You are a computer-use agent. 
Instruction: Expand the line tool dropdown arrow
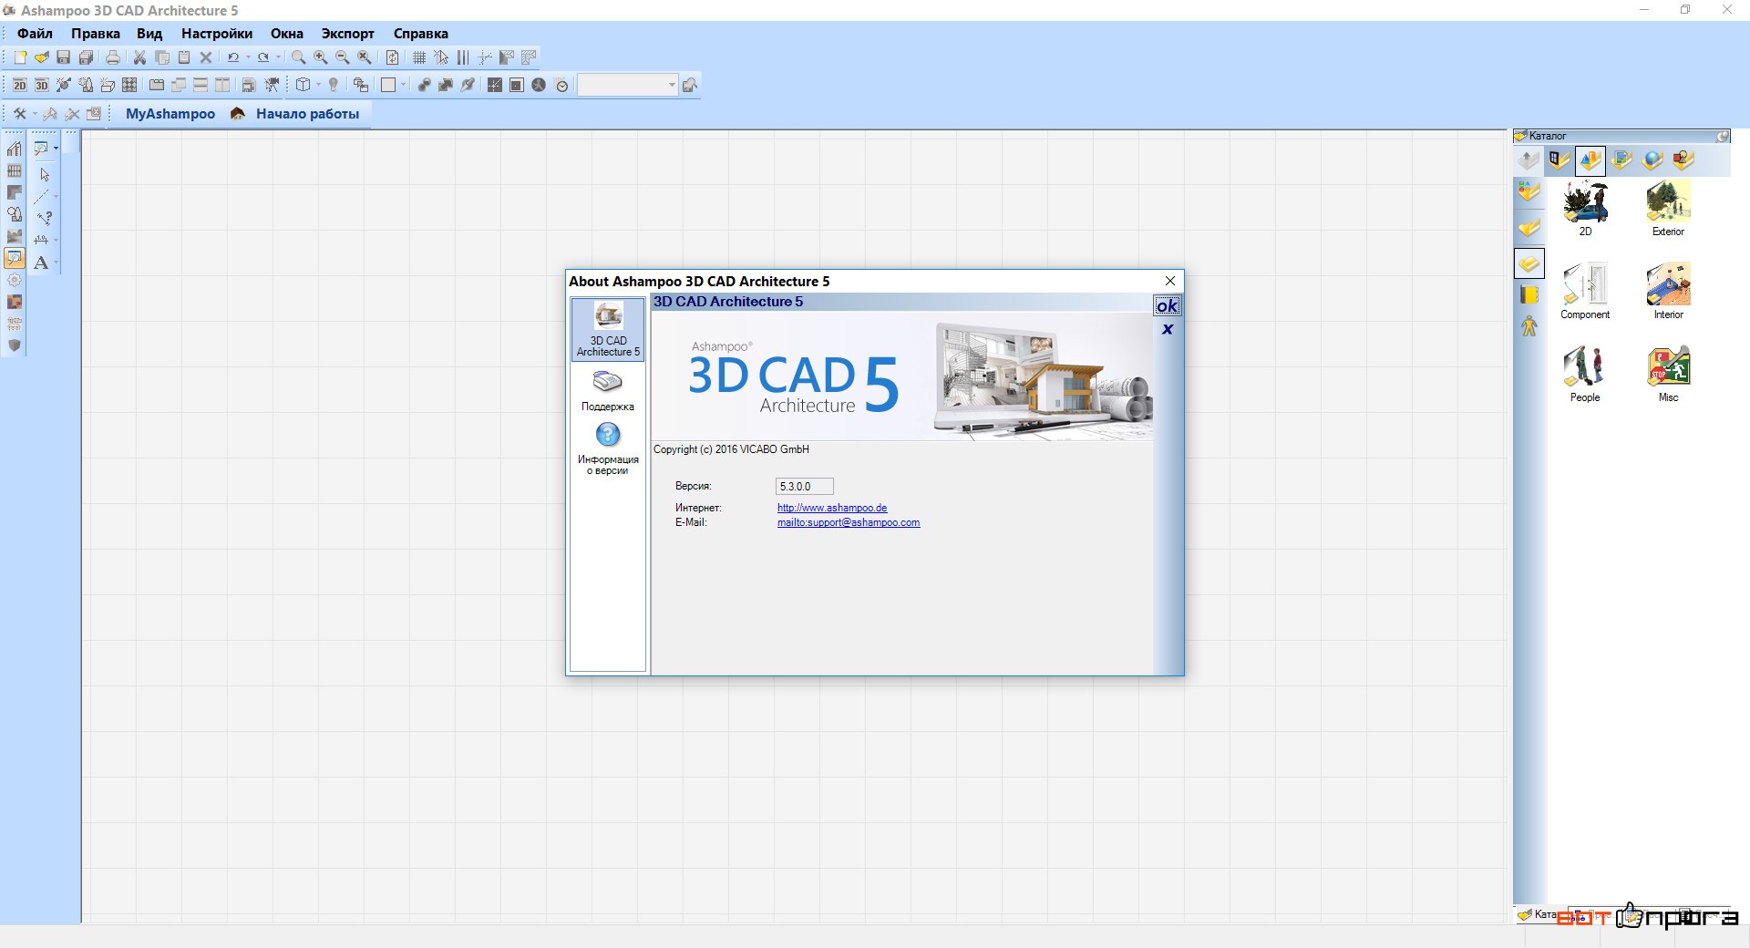click(x=56, y=196)
